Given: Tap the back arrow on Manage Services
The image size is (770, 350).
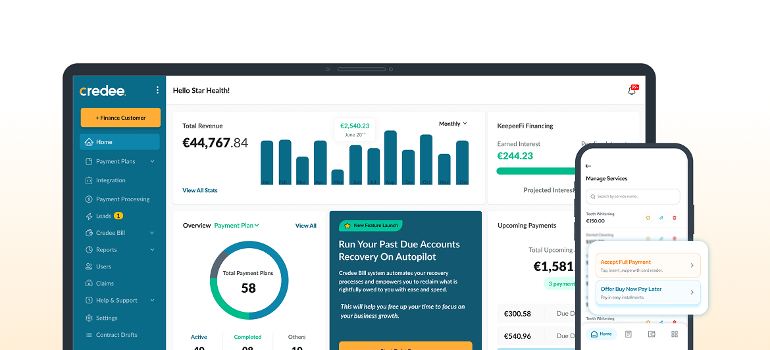Looking at the screenshot, I should point(588,166).
